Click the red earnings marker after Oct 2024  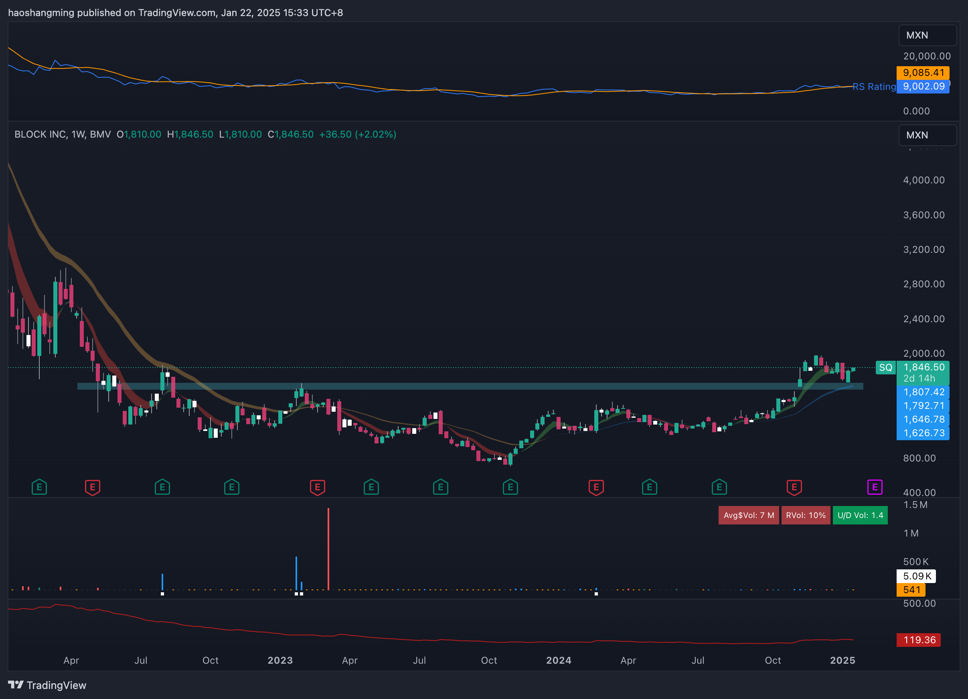[x=794, y=487]
